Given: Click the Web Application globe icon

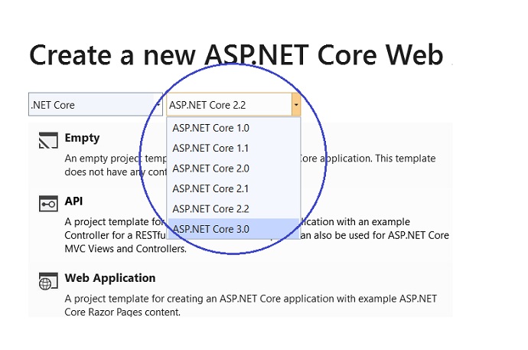Looking at the screenshot, I should (x=48, y=281).
